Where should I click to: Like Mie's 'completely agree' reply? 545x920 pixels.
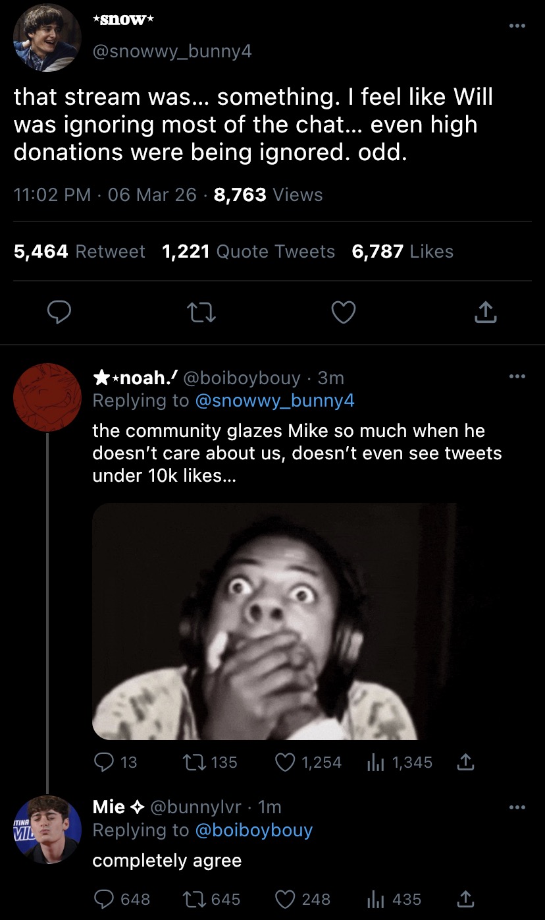point(284,900)
